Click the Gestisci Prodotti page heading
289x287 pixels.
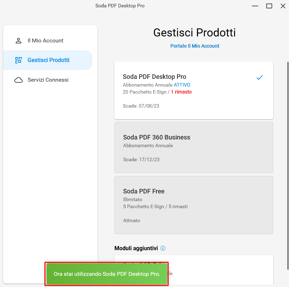(x=195, y=33)
